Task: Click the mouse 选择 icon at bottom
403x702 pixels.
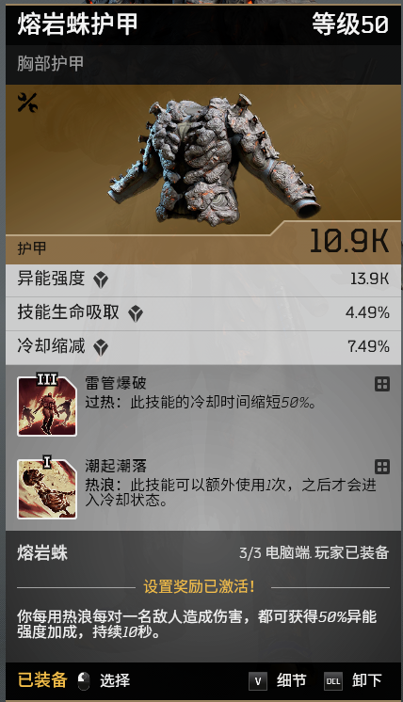Action: click(x=83, y=681)
